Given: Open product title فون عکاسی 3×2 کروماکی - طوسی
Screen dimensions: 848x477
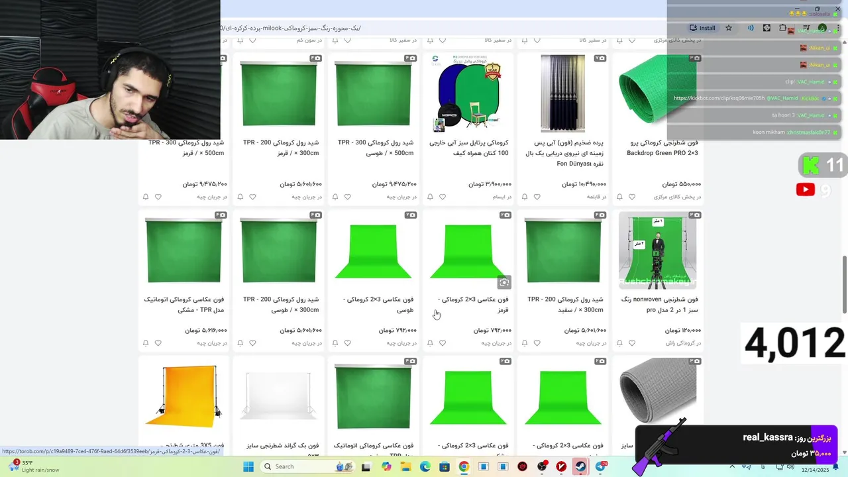Looking at the screenshot, I should click(378, 305).
